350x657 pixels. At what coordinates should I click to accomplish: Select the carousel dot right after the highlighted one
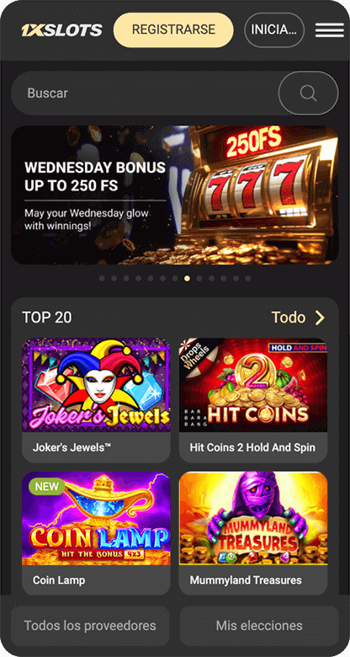tap(199, 278)
